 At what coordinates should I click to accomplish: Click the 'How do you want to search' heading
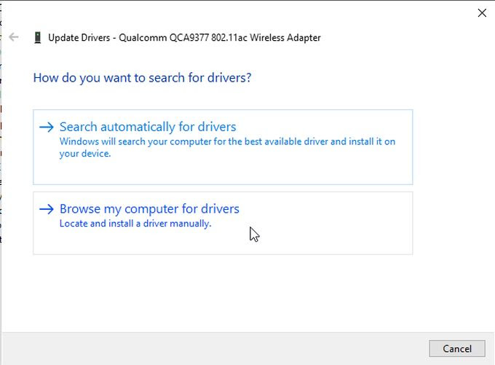click(142, 77)
